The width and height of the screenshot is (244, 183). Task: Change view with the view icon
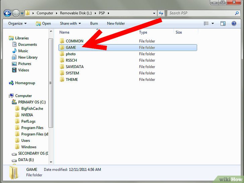[x=206, y=23]
